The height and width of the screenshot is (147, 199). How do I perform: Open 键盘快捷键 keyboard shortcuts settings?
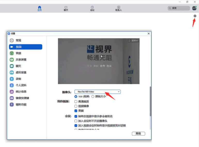[26, 98]
